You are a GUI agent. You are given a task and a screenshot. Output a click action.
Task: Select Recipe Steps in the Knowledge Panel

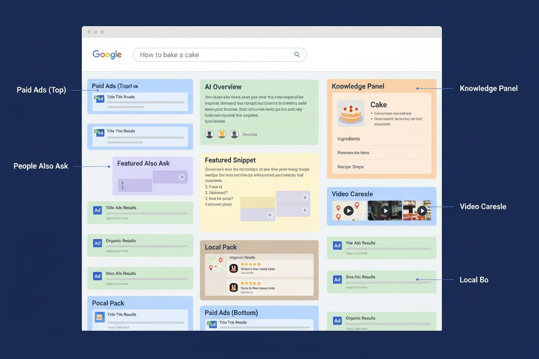click(x=351, y=167)
